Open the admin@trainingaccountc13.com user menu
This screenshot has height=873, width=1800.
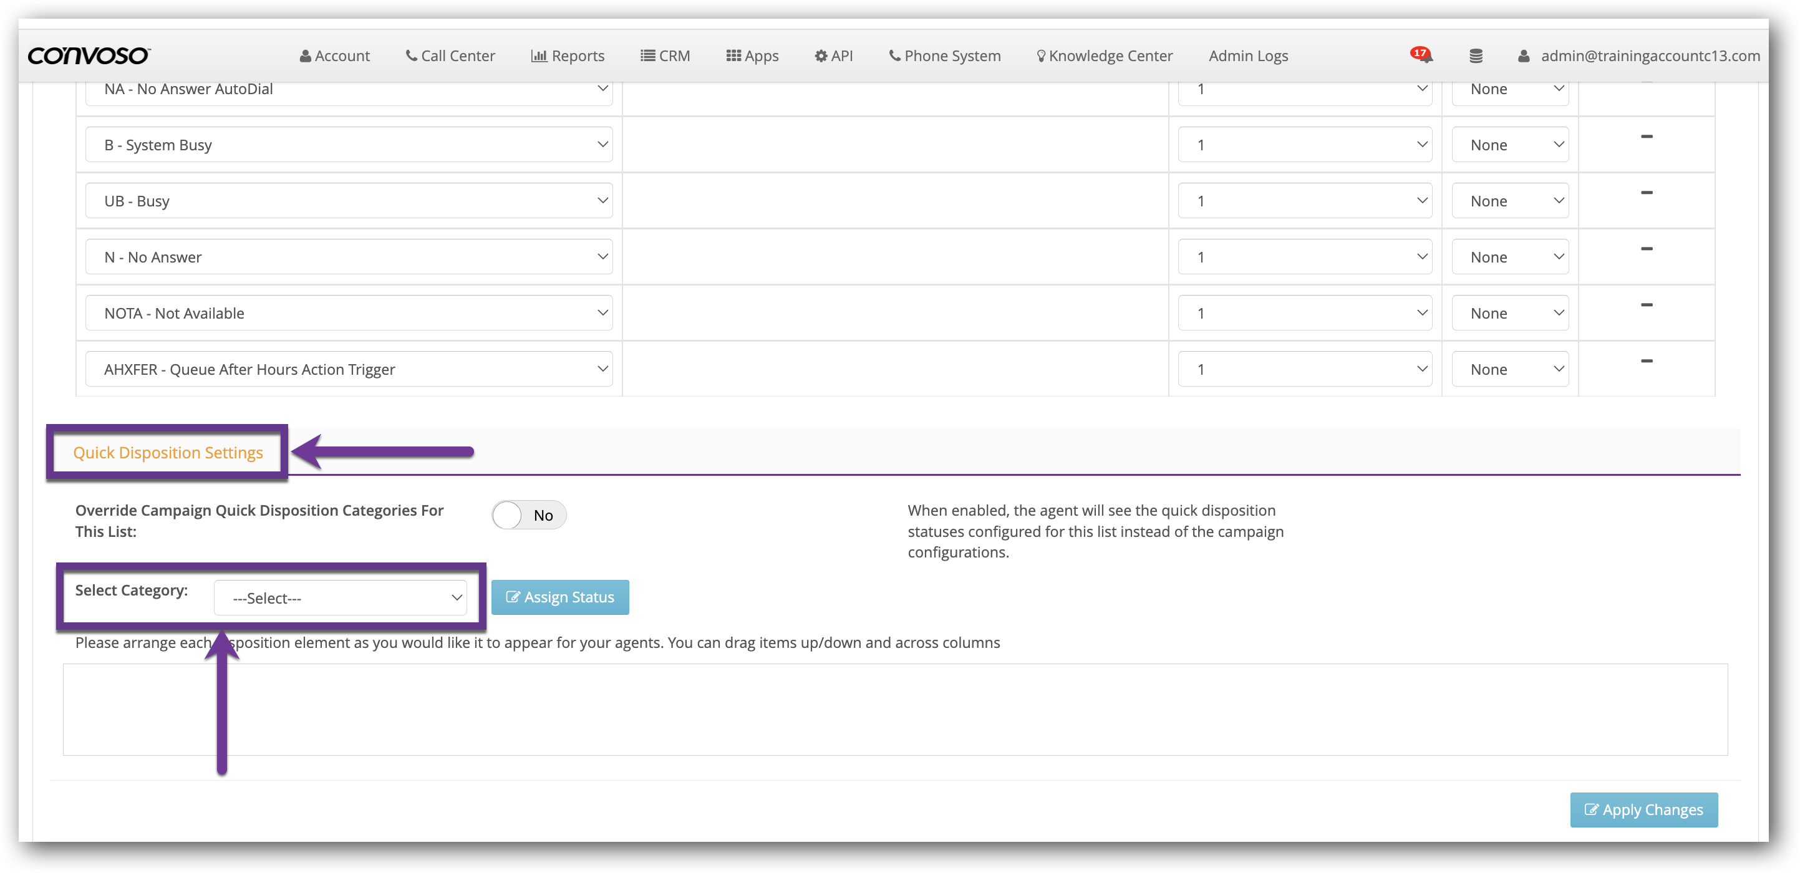coord(1638,56)
